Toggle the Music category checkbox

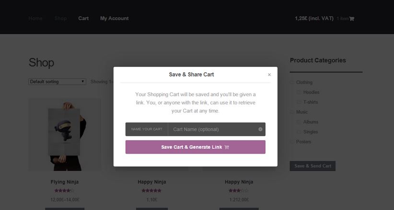coord(292,112)
